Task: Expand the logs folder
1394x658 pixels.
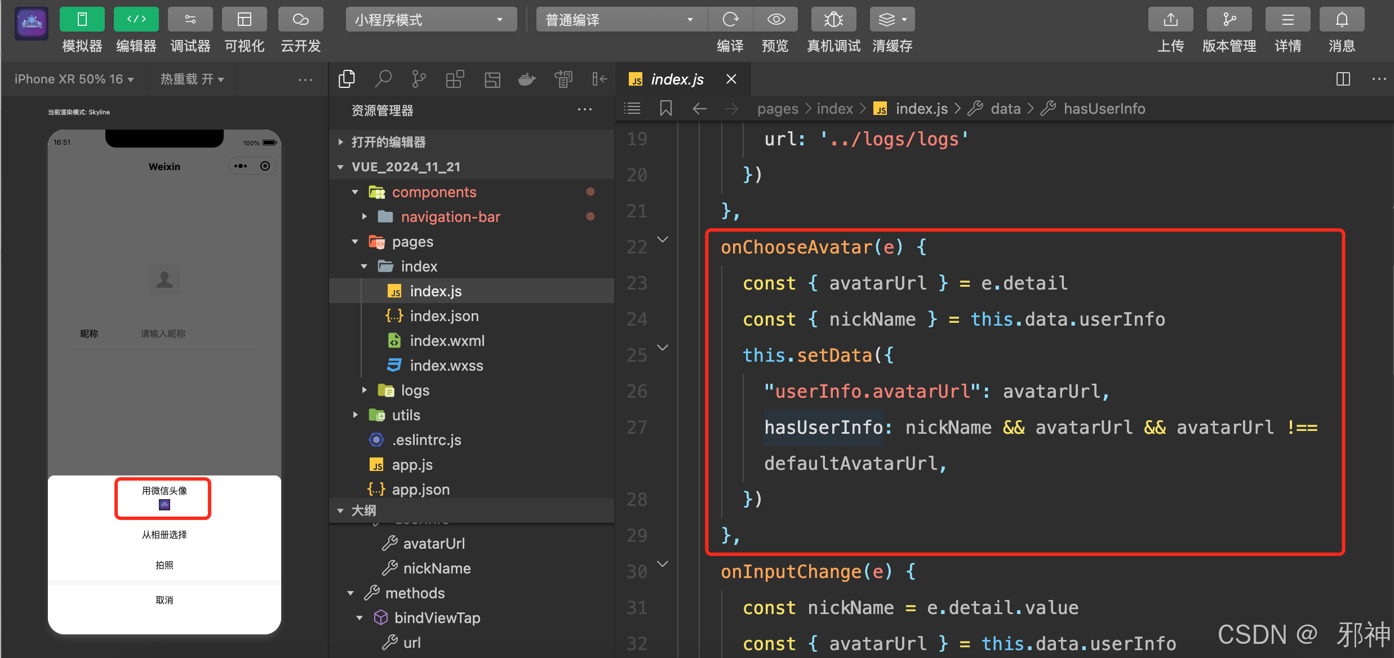Action: (415, 390)
